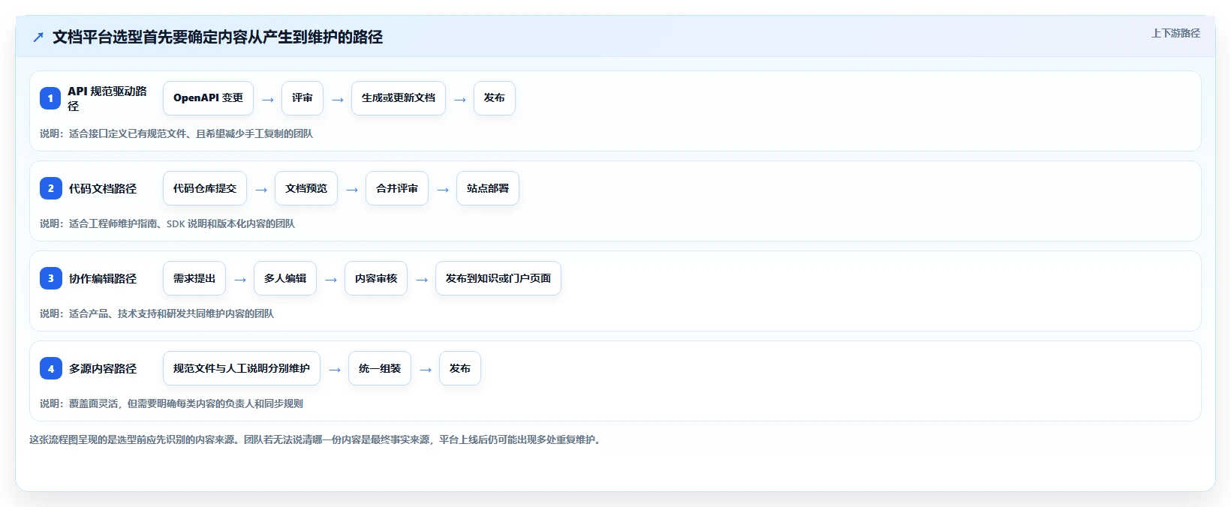Viewport: 1231px width, 507px height.
Task: Click the API 规范驱动路径 row title
Action: 107,98
